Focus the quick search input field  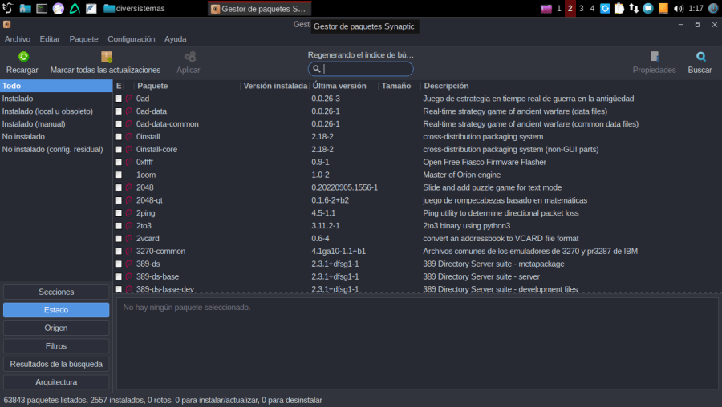pyautogui.click(x=365, y=69)
